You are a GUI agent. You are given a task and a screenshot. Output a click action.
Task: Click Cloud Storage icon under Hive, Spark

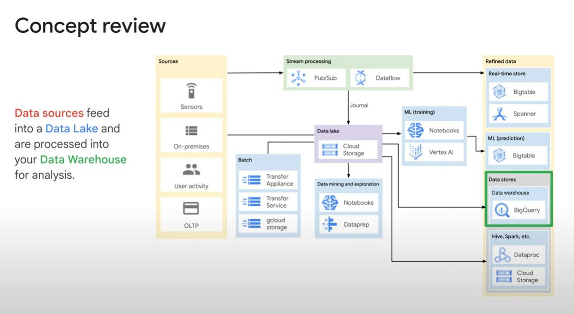tap(504, 276)
